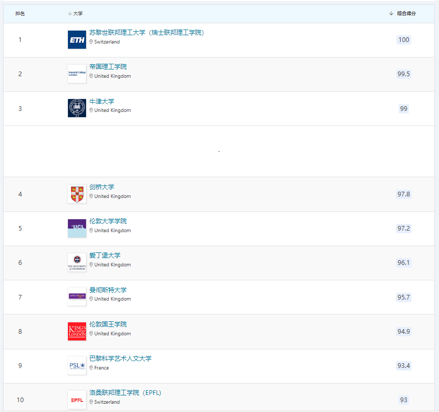Click the King's College London red logo
Viewport: 439px width, 412px height.
pyautogui.click(x=77, y=332)
